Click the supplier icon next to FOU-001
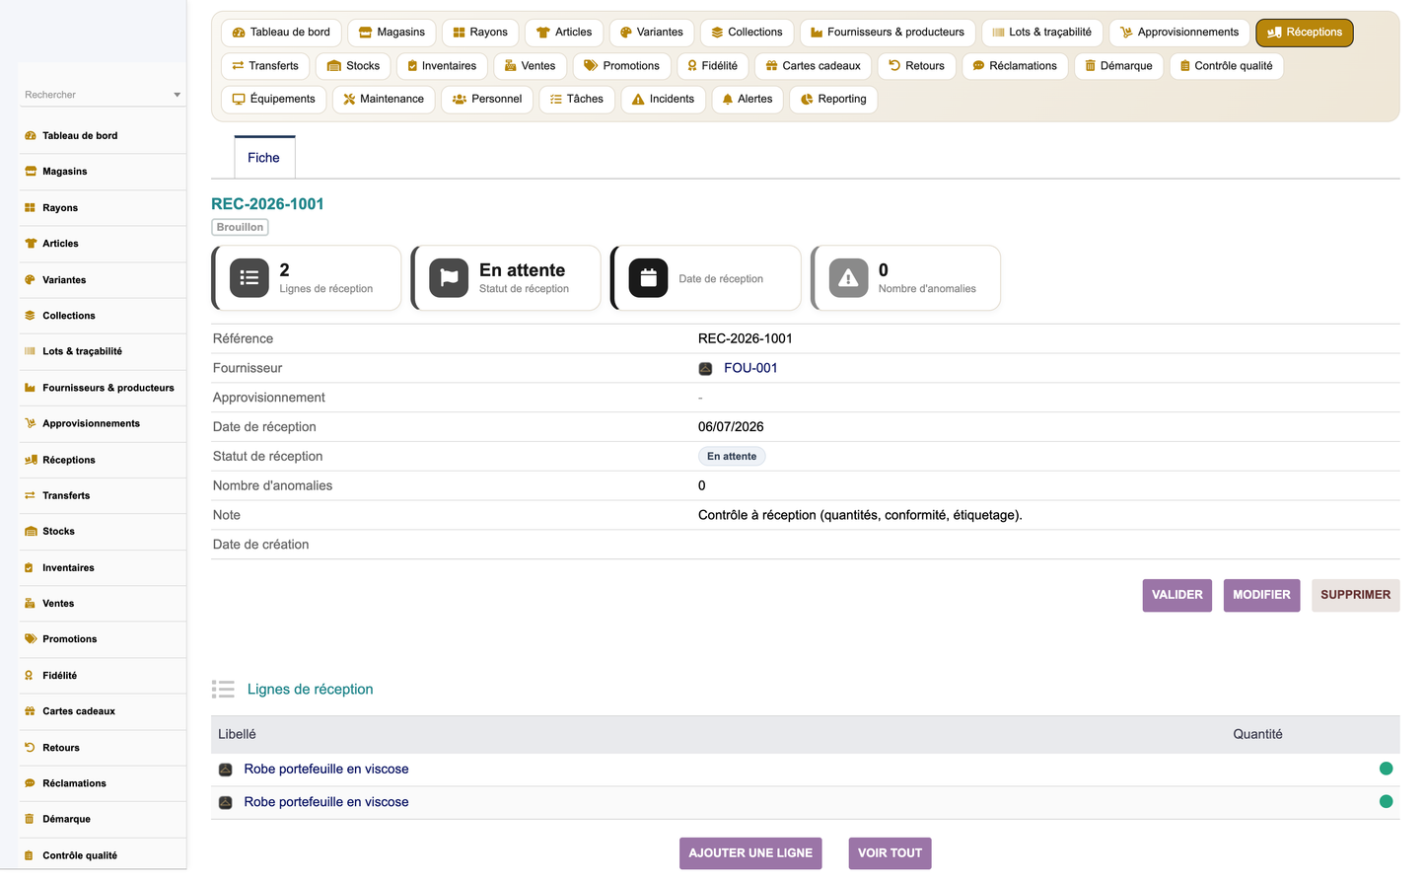 coord(705,368)
